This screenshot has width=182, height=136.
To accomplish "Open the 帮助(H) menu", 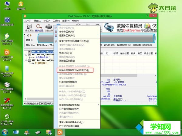I will pos(76,21).
